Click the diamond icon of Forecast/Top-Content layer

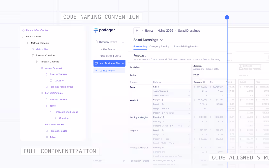[x=23, y=30]
